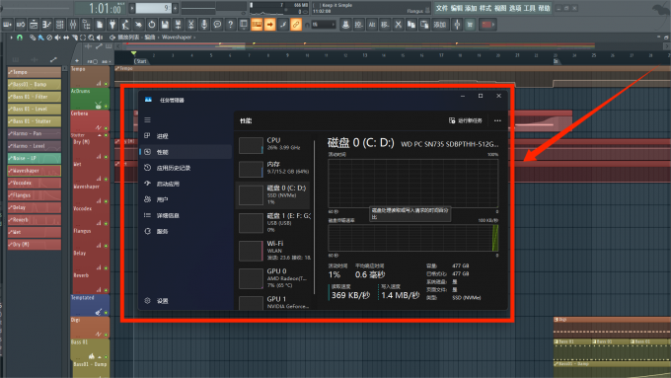The image size is (671, 378).
Task: Click 运行新任务 in Task Manager
Action: (x=465, y=120)
